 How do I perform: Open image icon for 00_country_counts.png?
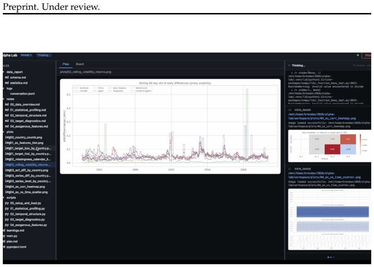tap(7, 137)
